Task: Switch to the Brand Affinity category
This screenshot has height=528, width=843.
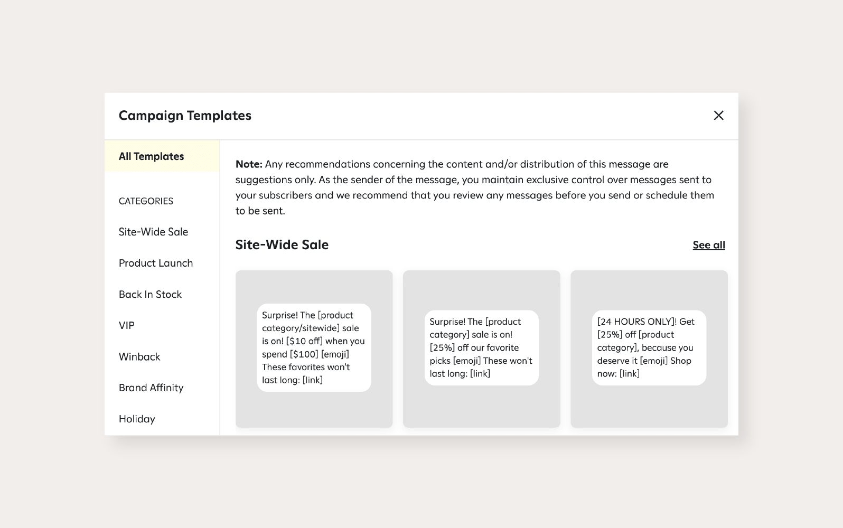Action: pos(151,388)
